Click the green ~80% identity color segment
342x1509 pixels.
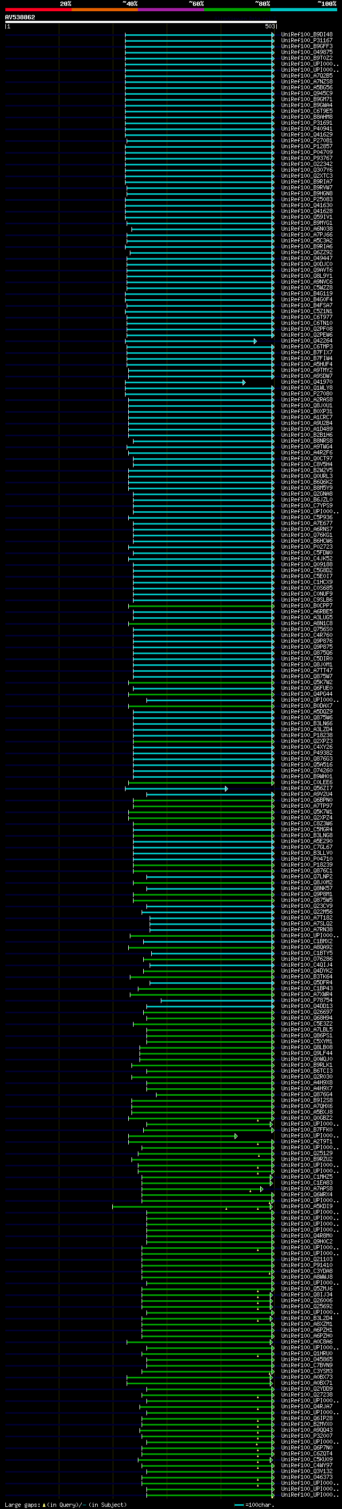[x=237, y=10]
